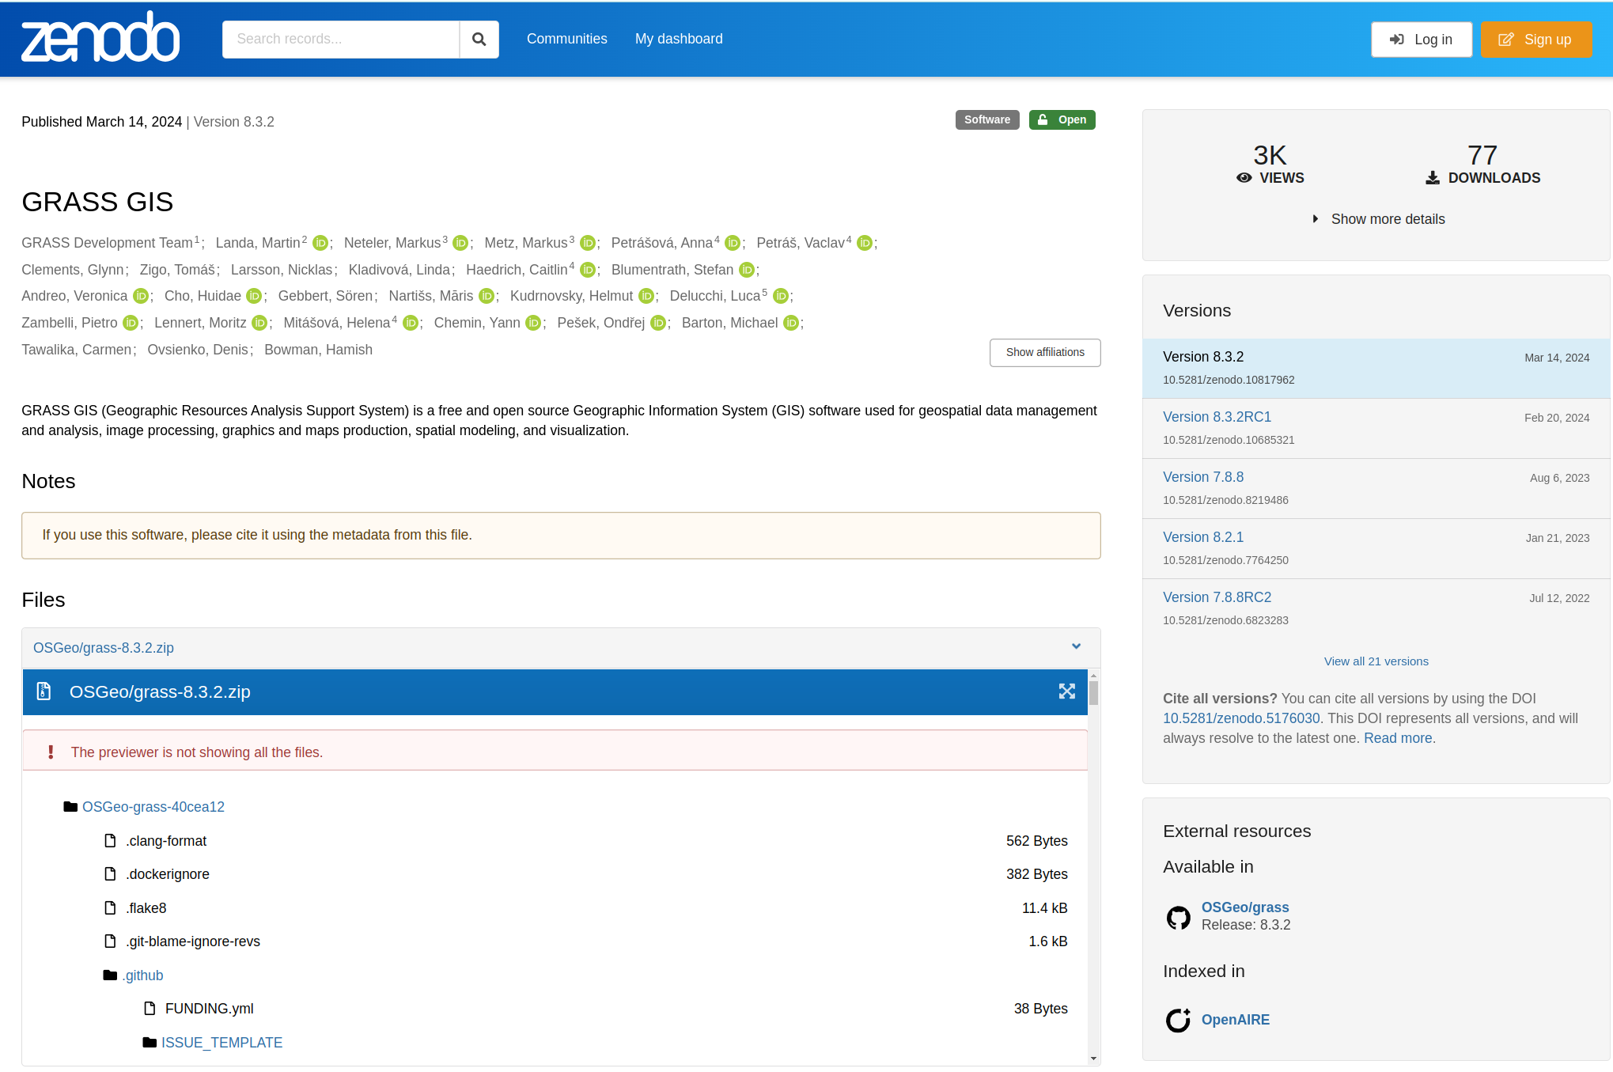This screenshot has height=1072, width=1613.
Task: Click ORCID icon beside Zambelli, Pietro
Action: click(x=131, y=323)
